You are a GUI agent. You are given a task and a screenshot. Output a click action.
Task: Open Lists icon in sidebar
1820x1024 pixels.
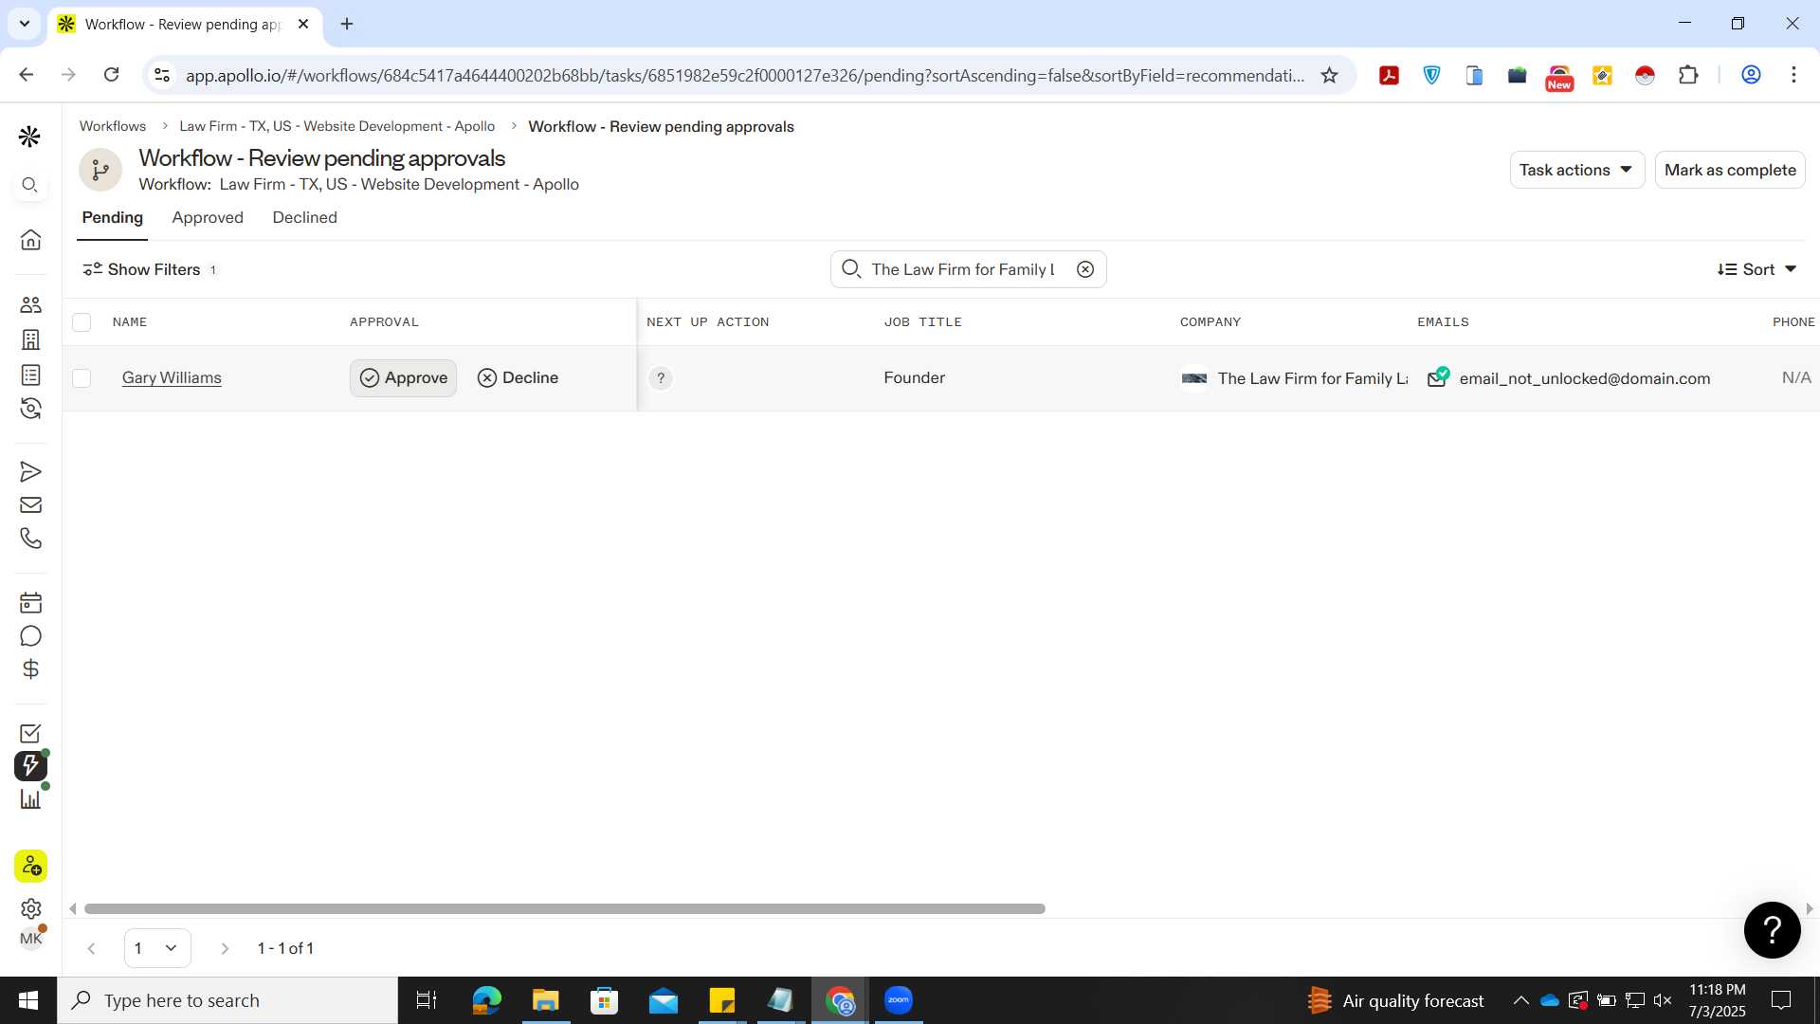point(30,375)
